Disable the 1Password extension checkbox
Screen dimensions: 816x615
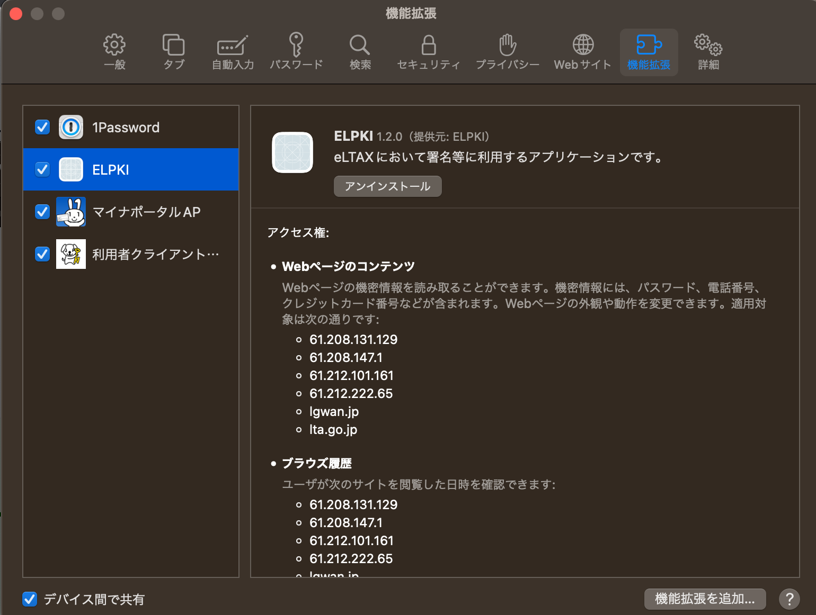point(42,127)
